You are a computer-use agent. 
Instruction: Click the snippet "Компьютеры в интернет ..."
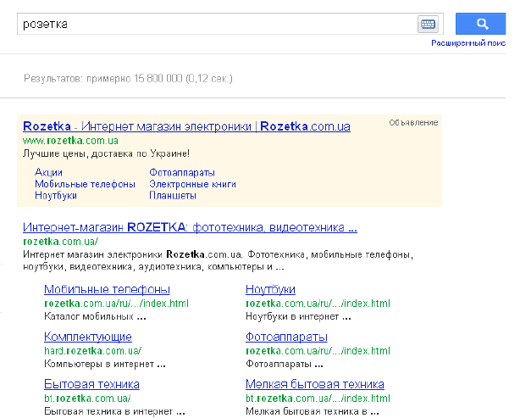point(105,364)
